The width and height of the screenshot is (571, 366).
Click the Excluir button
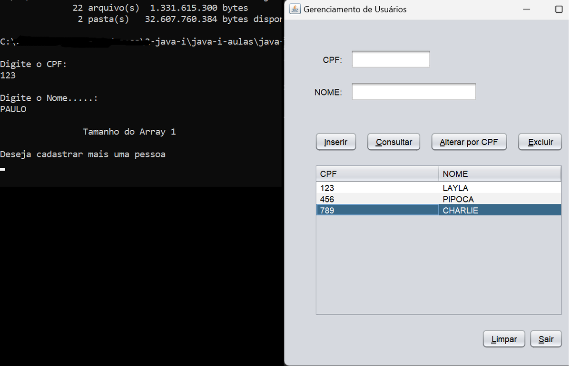point(540,142)
